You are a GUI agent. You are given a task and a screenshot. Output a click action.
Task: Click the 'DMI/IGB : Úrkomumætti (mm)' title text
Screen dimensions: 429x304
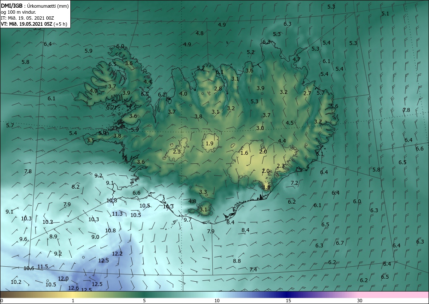pyautogui.click(x=35, y=6)
